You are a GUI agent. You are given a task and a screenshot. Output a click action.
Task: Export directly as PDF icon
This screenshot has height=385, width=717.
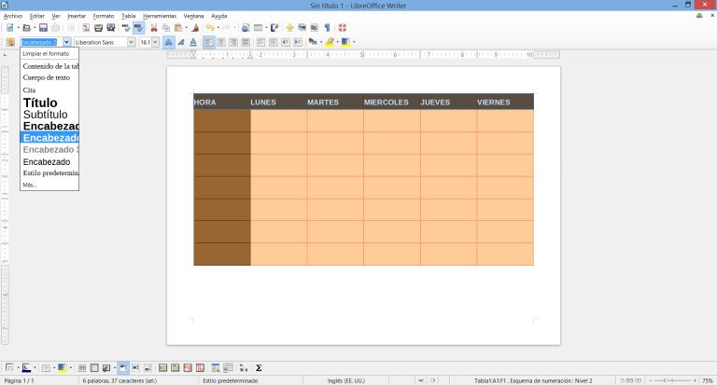[86, 28]
